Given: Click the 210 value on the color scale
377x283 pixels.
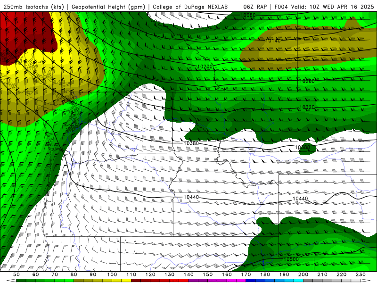Looking at the screenshot, I should point(322,275).
